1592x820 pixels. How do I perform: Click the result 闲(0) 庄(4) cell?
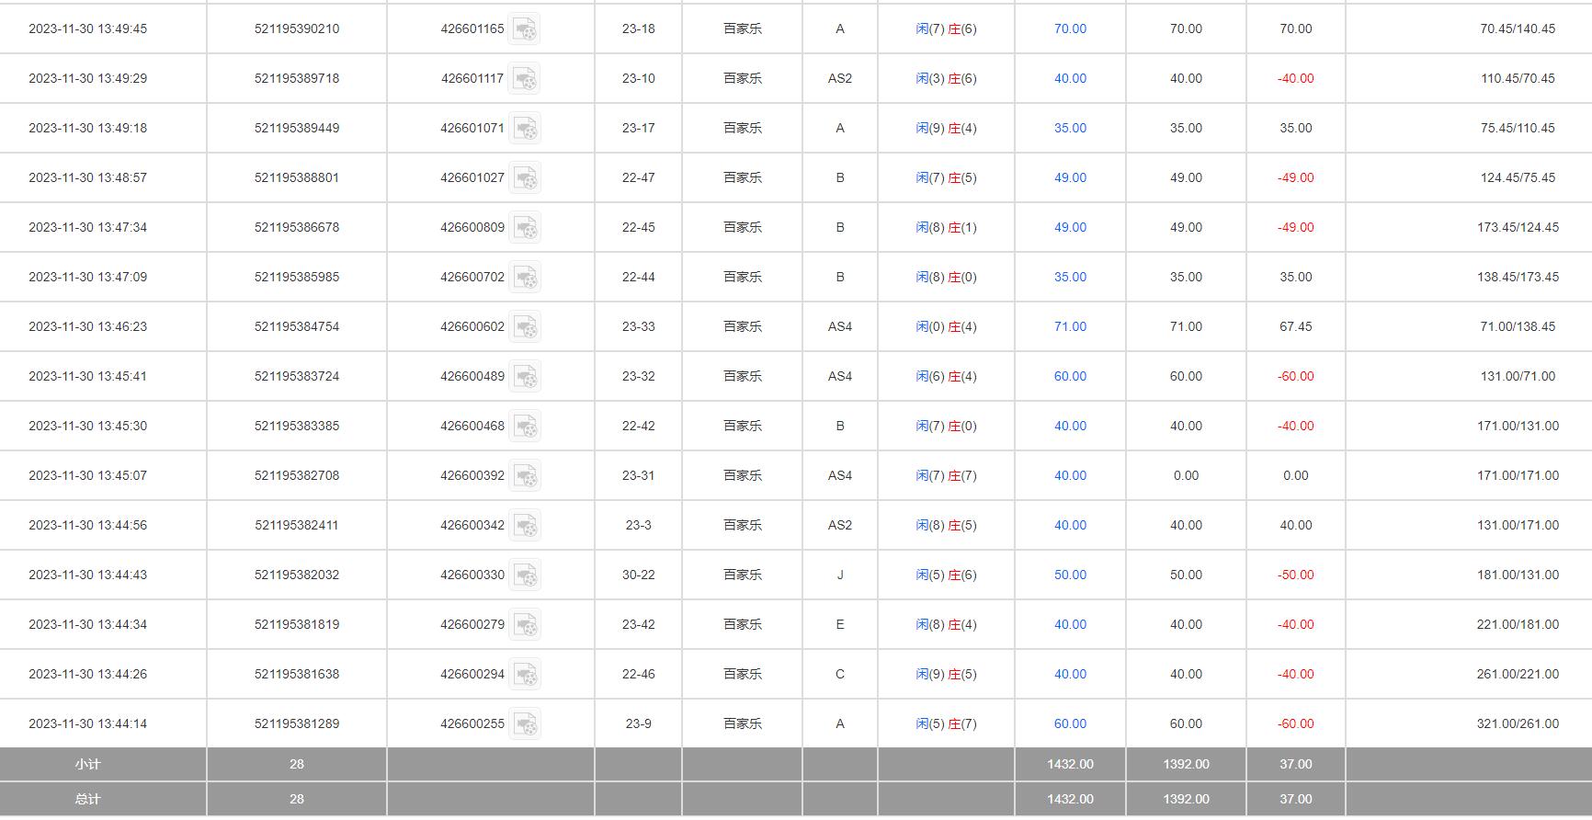click(946, 327)
